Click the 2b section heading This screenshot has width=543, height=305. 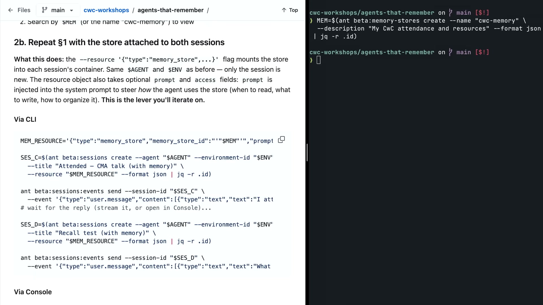point(119,42)
